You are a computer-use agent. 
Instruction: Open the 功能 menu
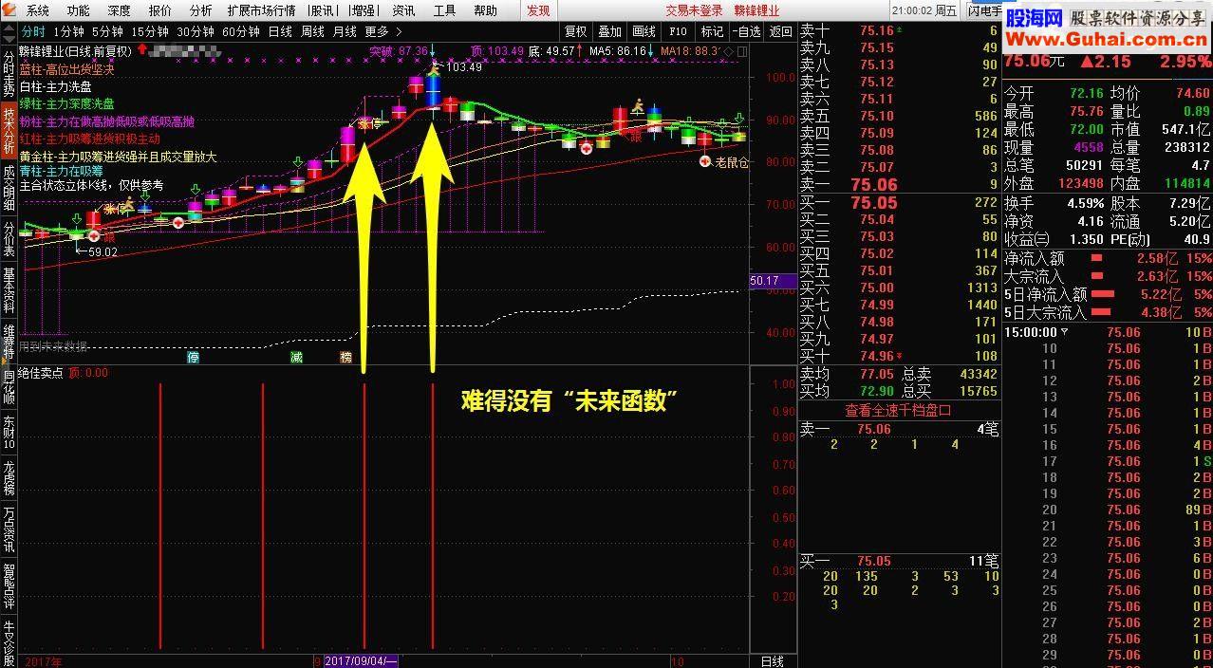79,10
